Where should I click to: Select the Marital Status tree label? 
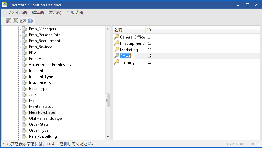point(41,107)
